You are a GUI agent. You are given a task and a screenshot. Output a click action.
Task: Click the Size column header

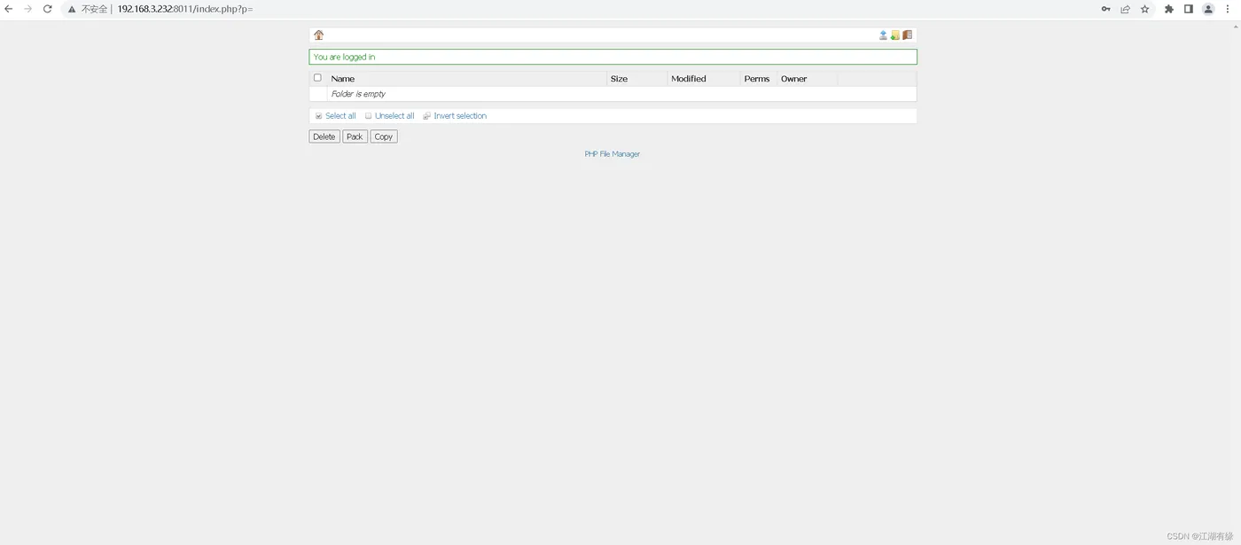point(619,79)
